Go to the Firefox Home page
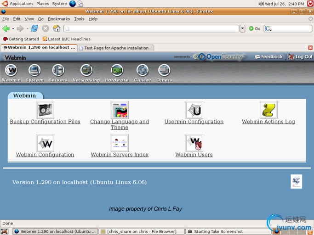 [x=57, y=28]
